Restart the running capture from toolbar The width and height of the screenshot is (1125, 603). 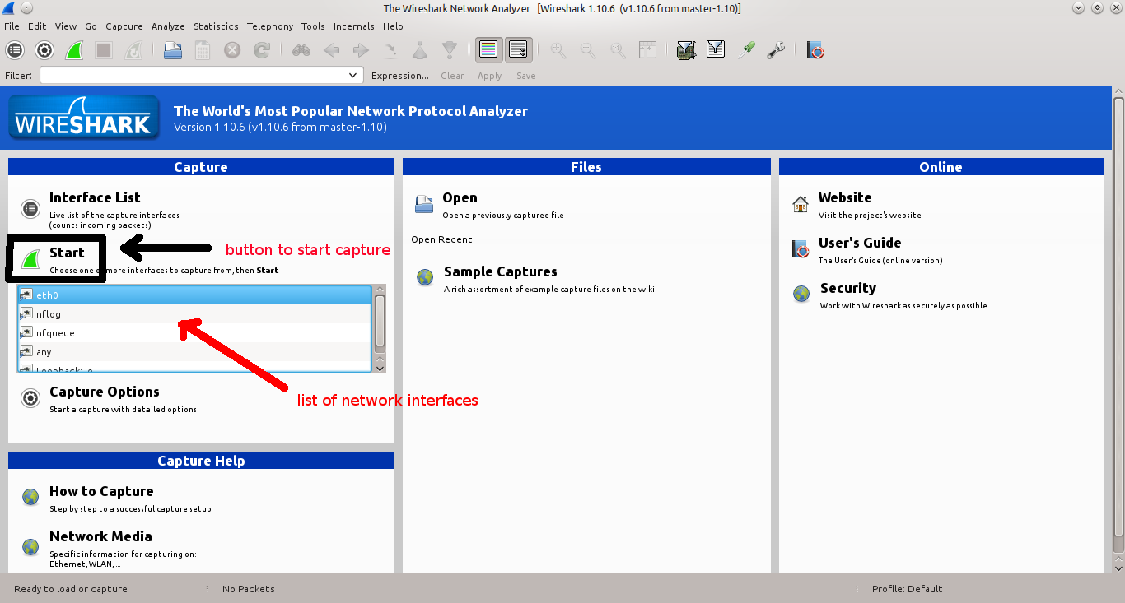point(133,50)
